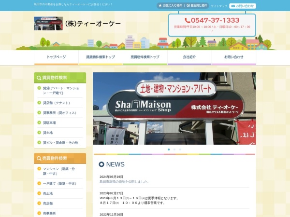
Task: Open 売店舗 sale link
Action: pyautogui.click(x=48, y=203)
